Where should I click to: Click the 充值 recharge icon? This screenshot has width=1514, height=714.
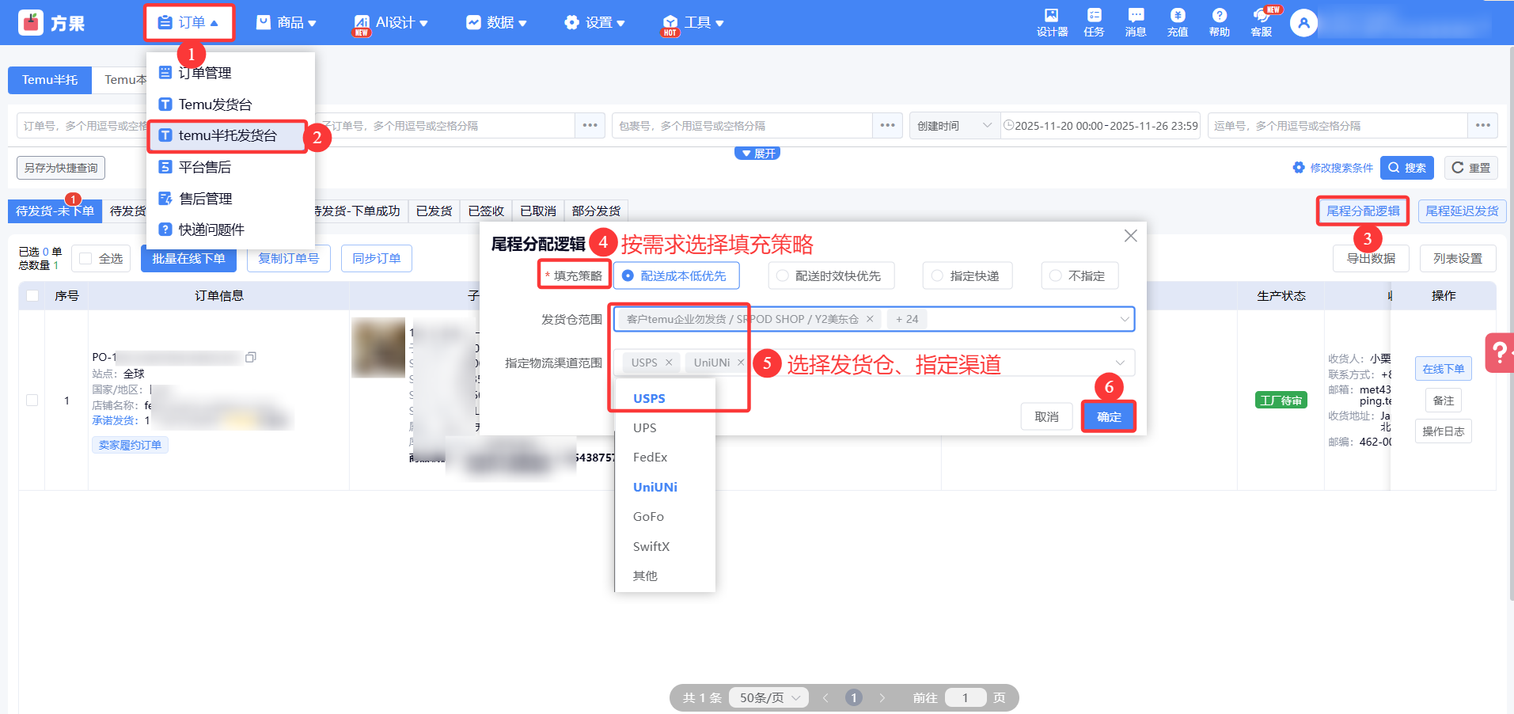coord(1178,21)
